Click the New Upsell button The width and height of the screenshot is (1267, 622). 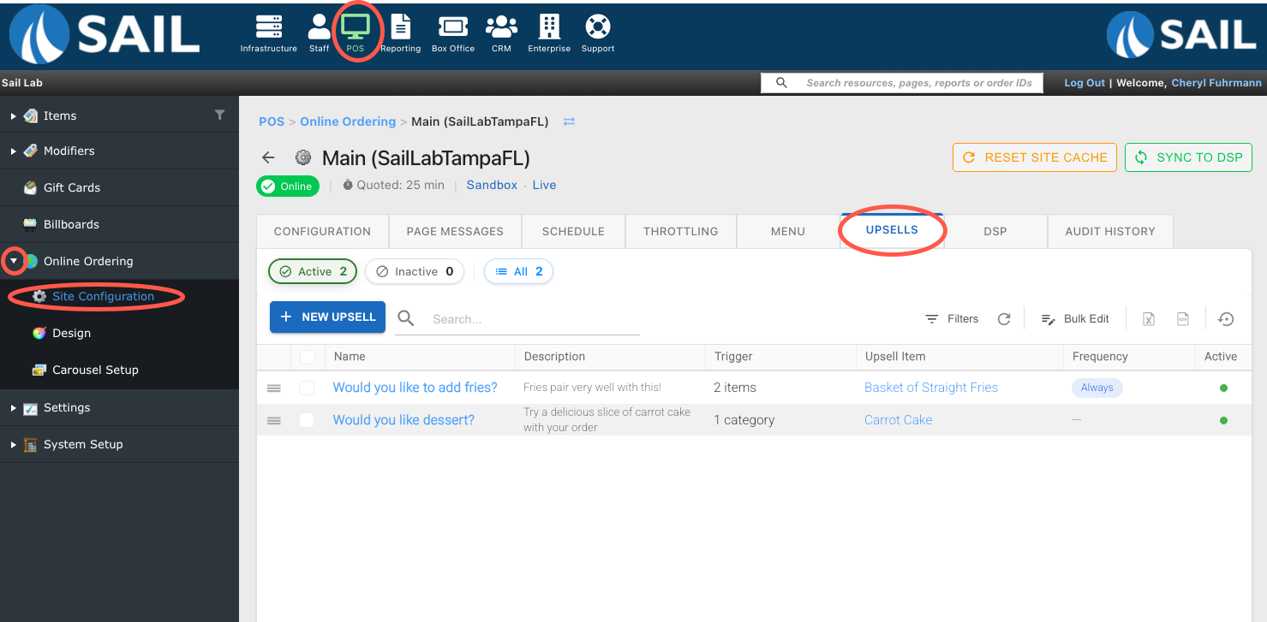[327, 317]
